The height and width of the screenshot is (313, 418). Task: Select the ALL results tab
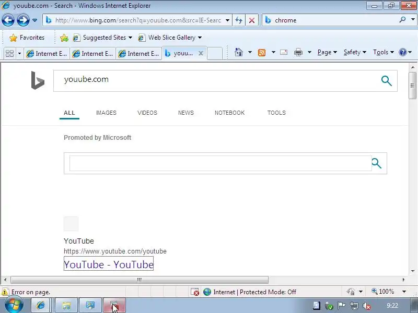pyautogui.click(x=69, y=113)
